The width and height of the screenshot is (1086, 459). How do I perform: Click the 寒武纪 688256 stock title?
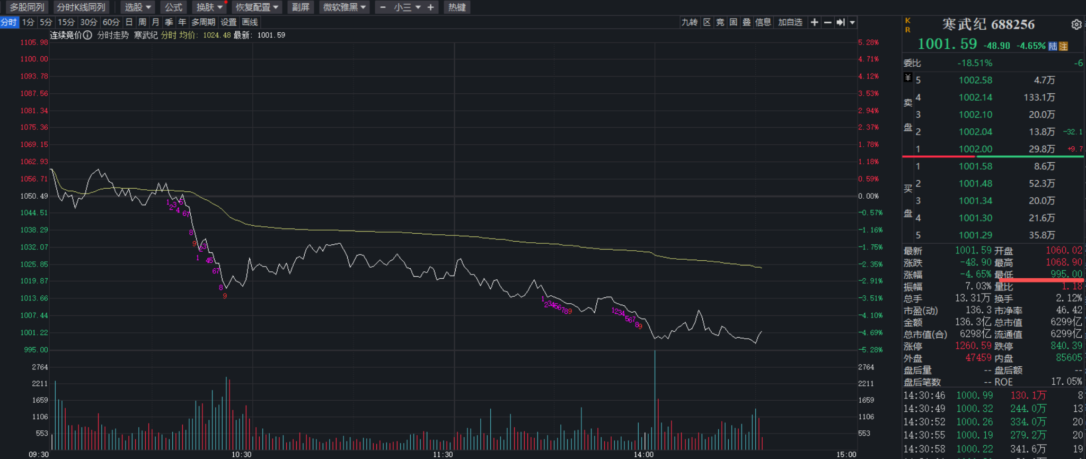coord(988,24)
